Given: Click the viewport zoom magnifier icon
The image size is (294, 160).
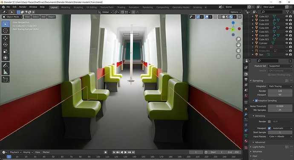Looking at the screenshot, I should pos(238,39).
